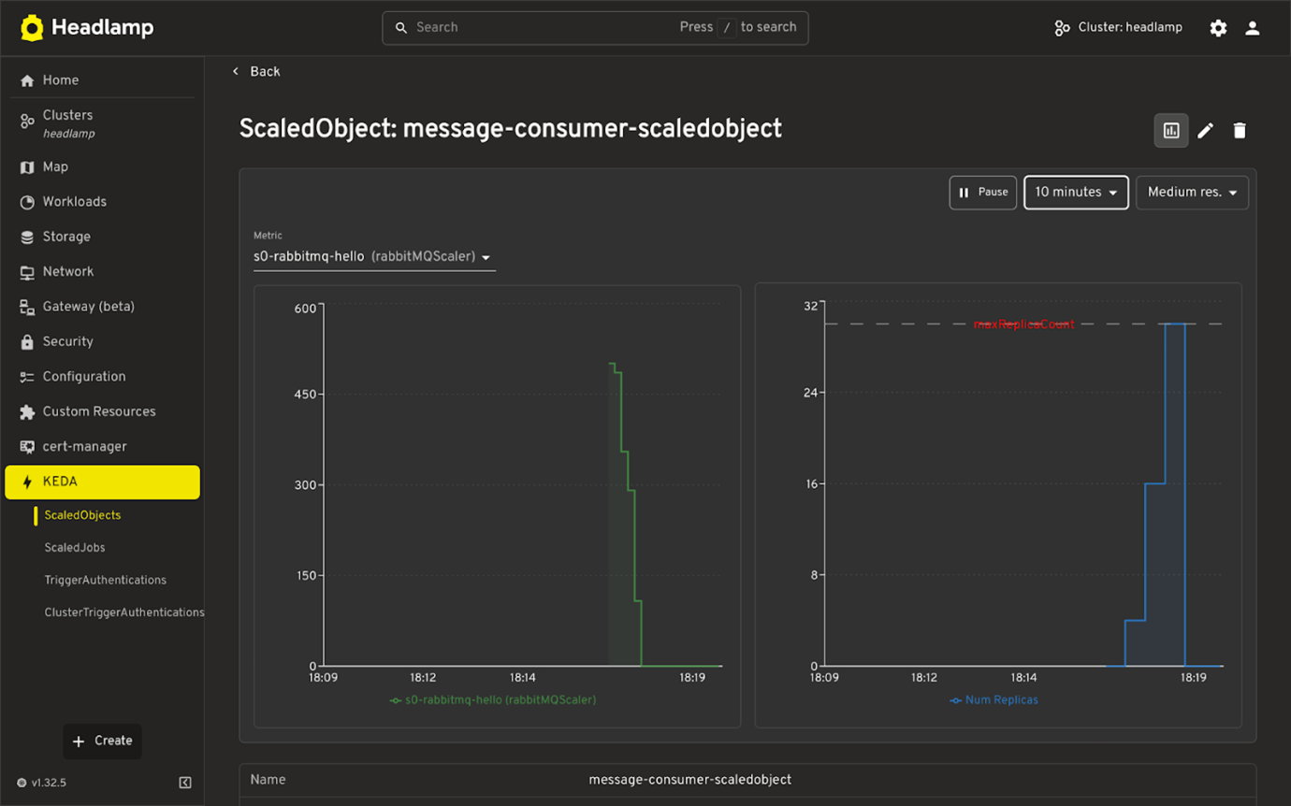
Task: Focus the Search input field
Action: coord(595,28)
